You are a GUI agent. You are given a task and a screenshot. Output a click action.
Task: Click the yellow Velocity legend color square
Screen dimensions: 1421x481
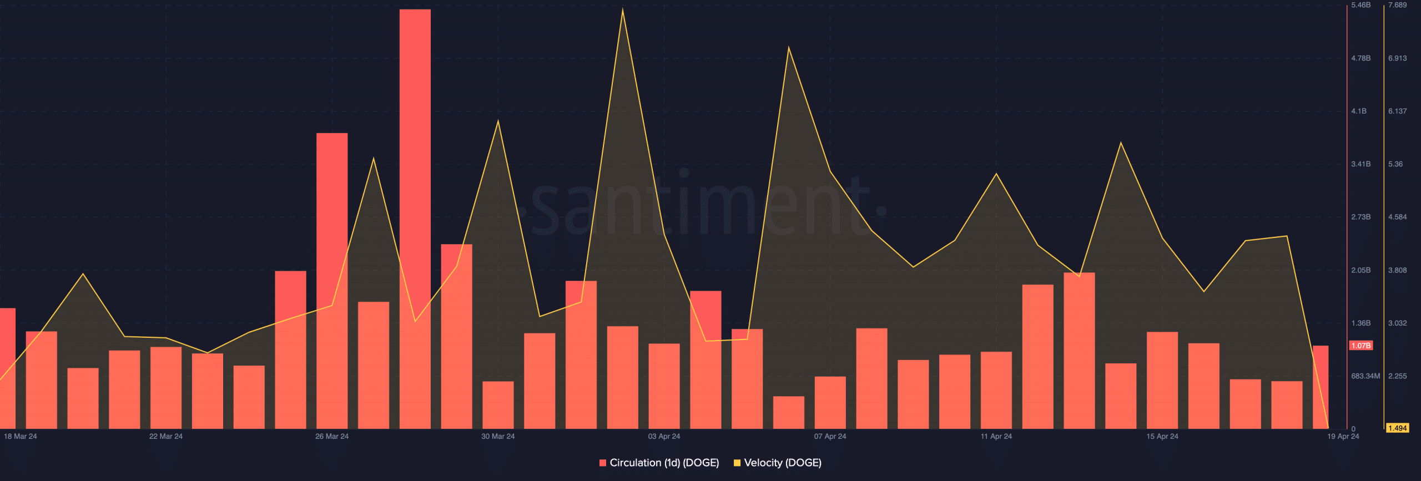(737, 463)
